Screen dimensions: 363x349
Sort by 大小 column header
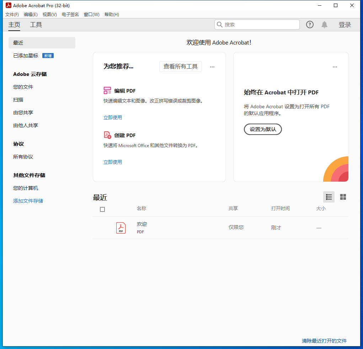tap(321, 208)
